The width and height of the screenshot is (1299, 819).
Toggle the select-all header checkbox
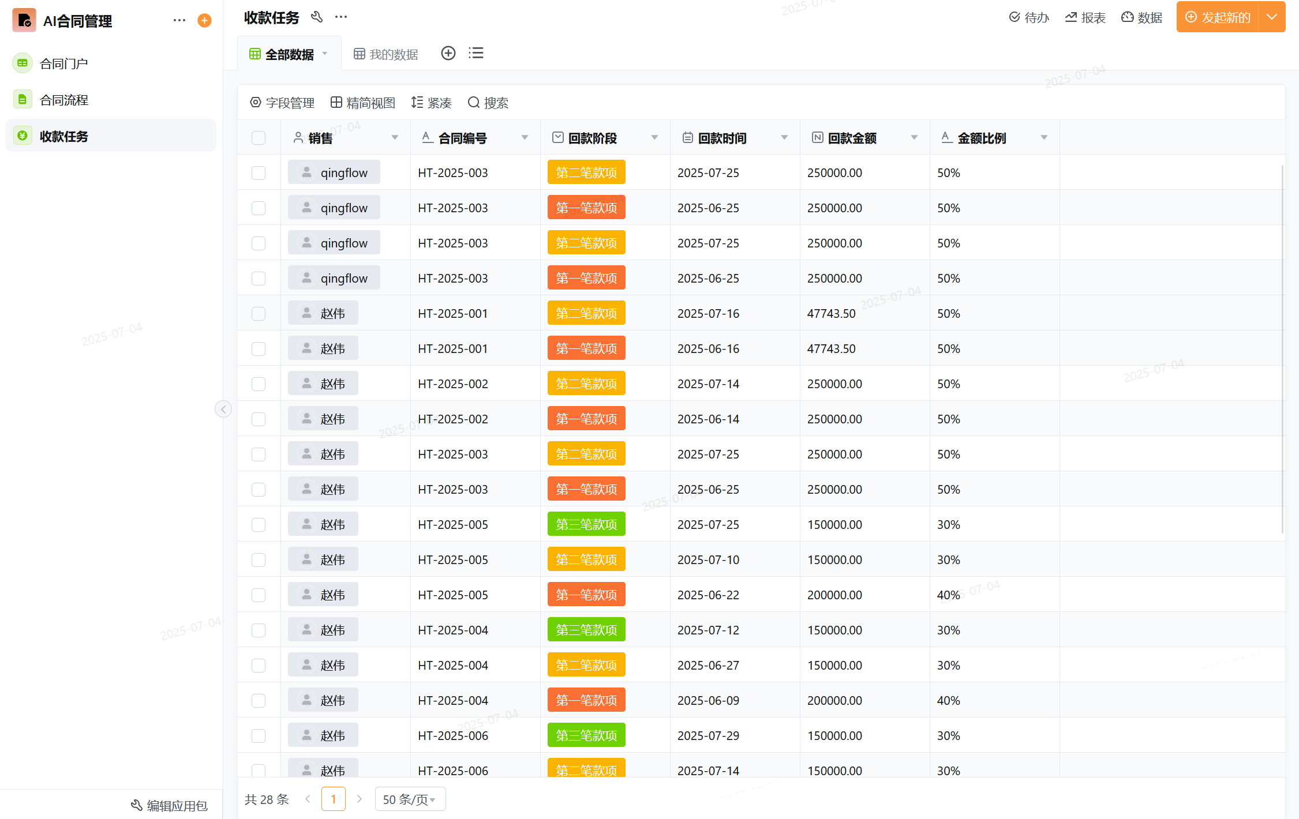coord(259,138)
